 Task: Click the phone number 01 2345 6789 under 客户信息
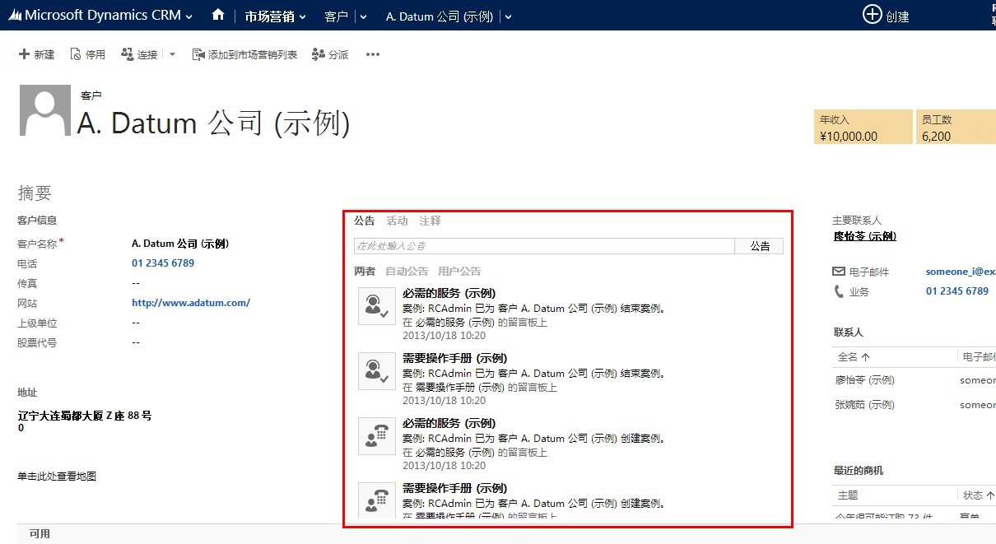click(x=163, y=263)
